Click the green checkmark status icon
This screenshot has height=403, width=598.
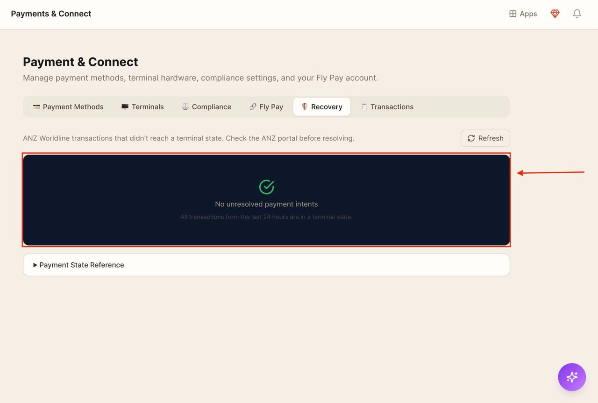tap(267, 187)
